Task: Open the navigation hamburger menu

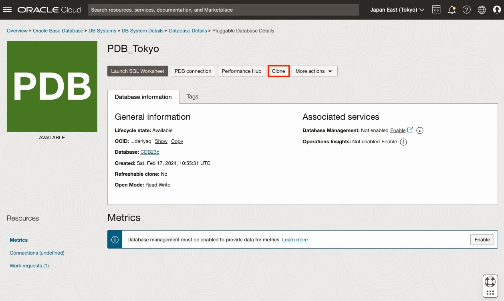Action: coord(7,10)
